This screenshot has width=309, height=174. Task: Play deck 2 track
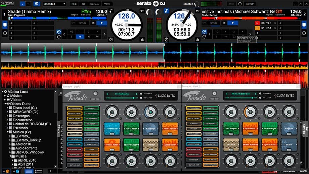coord(233,23)
